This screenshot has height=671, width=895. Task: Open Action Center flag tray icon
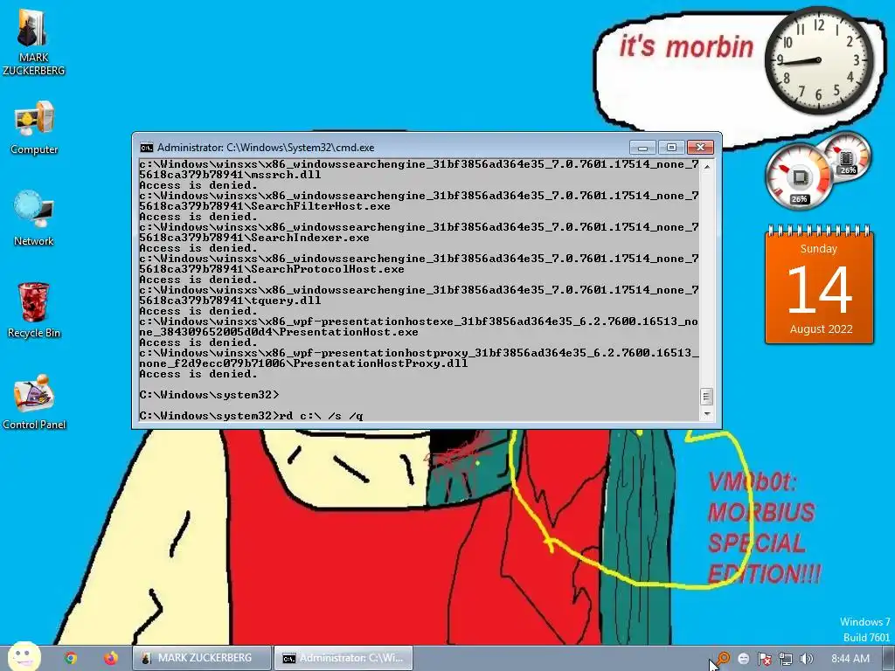pos(764,659)
